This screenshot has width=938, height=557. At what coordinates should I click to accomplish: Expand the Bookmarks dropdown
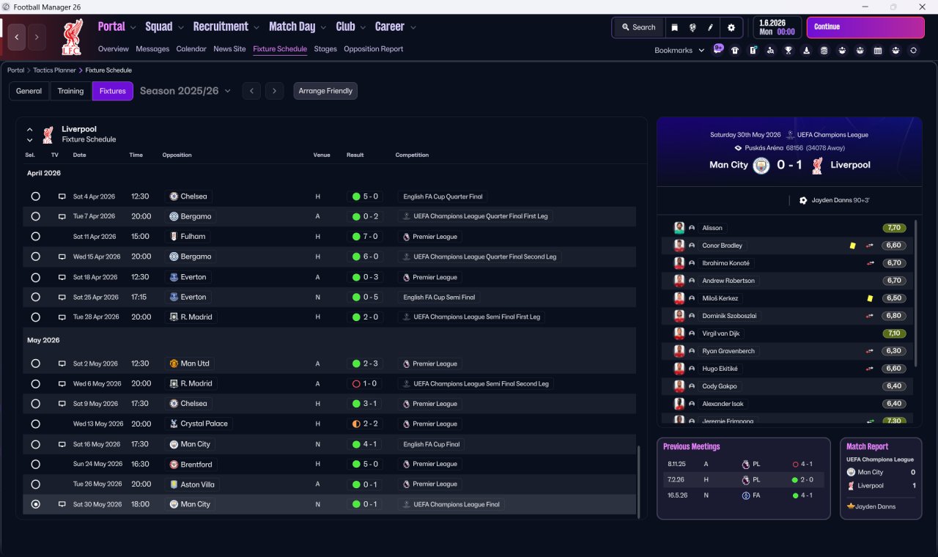(x=679, y=51)
